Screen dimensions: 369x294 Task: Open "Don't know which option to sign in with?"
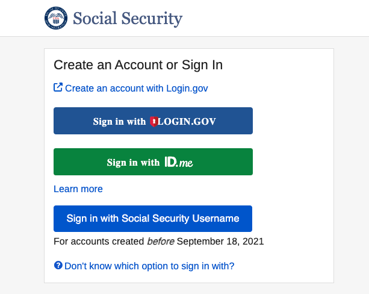tap(149, 266)
